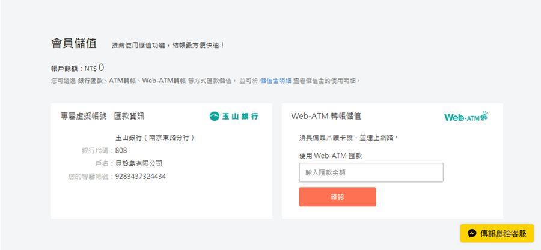Viewport: 541px width, 250px height.
Task: Open the 傳訊息給客服 chat button
Action: pyautogui.click(x=497, y=233)
